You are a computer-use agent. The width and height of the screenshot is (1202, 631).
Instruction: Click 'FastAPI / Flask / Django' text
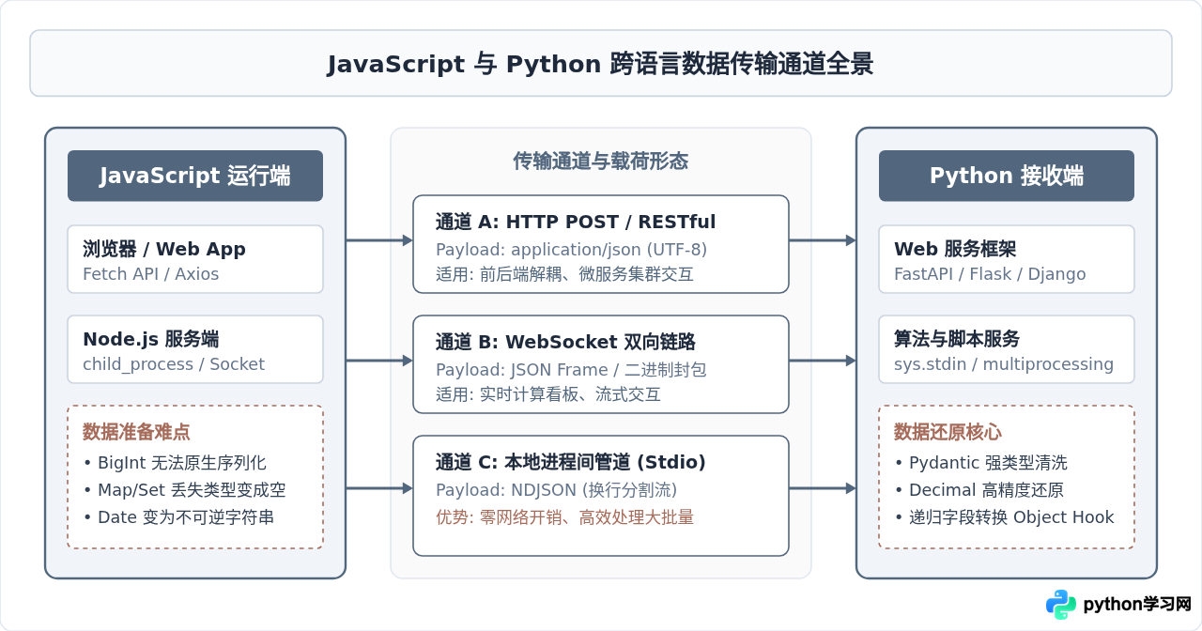[990, 274]
